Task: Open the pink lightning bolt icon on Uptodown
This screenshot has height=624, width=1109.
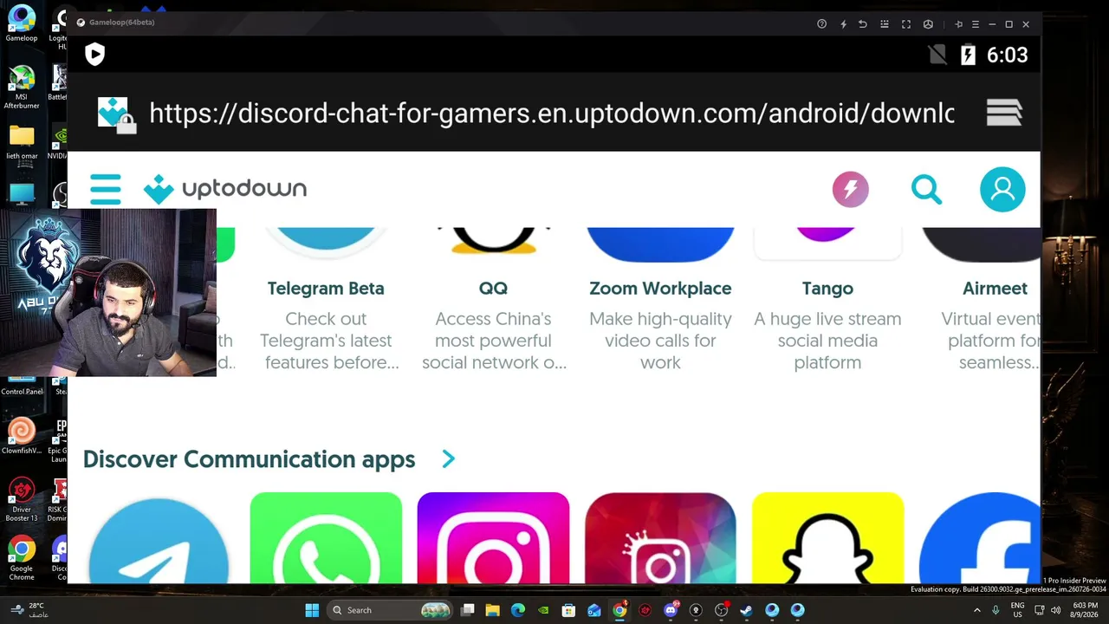Action: pyautogui.click(x=850, y=189)
